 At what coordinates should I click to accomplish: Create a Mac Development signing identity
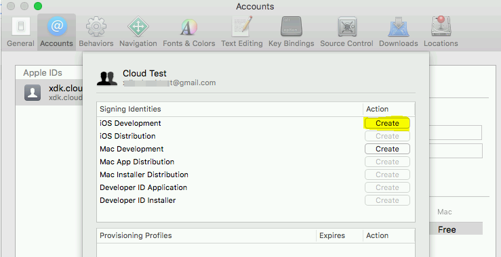[387, 149]
